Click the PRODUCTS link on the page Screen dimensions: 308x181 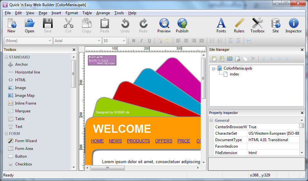(138, 141)
